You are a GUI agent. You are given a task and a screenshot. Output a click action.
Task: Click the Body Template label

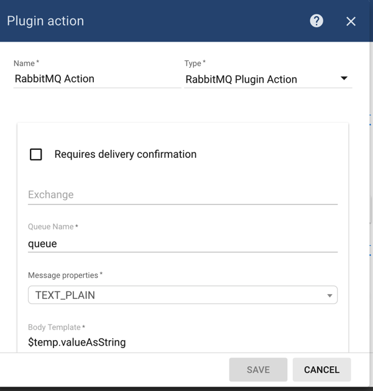pyautogui.click(x=55, y=327)
